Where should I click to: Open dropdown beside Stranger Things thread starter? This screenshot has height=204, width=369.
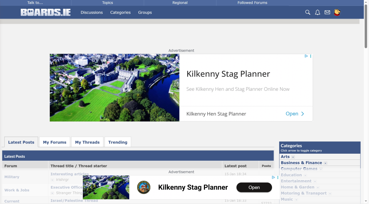(x=52, y=193)
